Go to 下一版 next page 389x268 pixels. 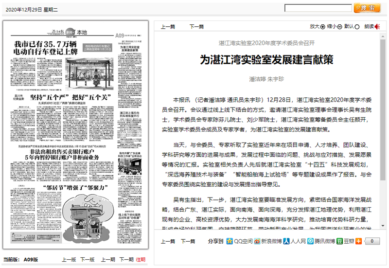point(88,260)
